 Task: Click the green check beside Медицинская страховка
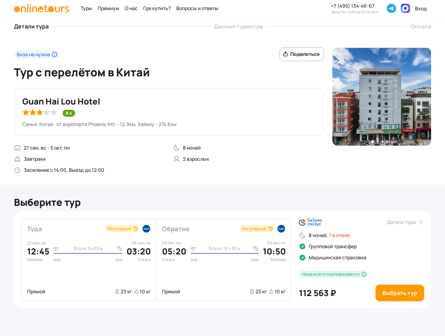pos(302,258)
